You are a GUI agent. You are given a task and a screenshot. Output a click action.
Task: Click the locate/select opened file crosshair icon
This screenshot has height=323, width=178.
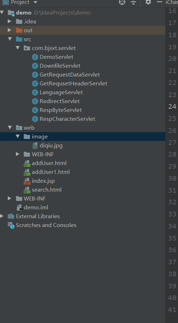(122, 2)
